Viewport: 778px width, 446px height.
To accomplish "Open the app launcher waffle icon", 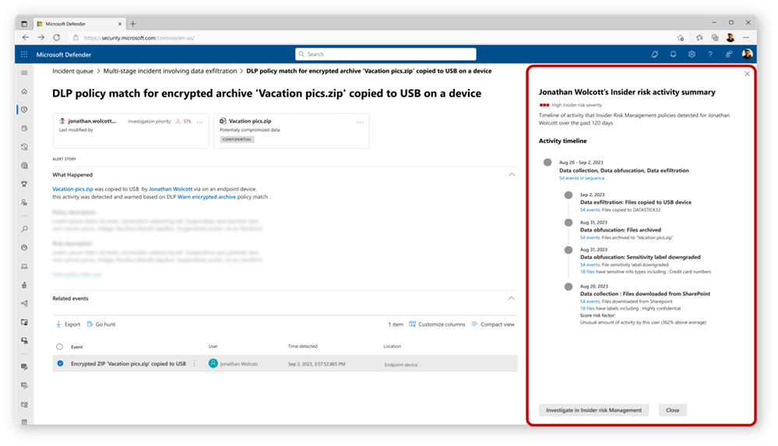I will [24, 54].
